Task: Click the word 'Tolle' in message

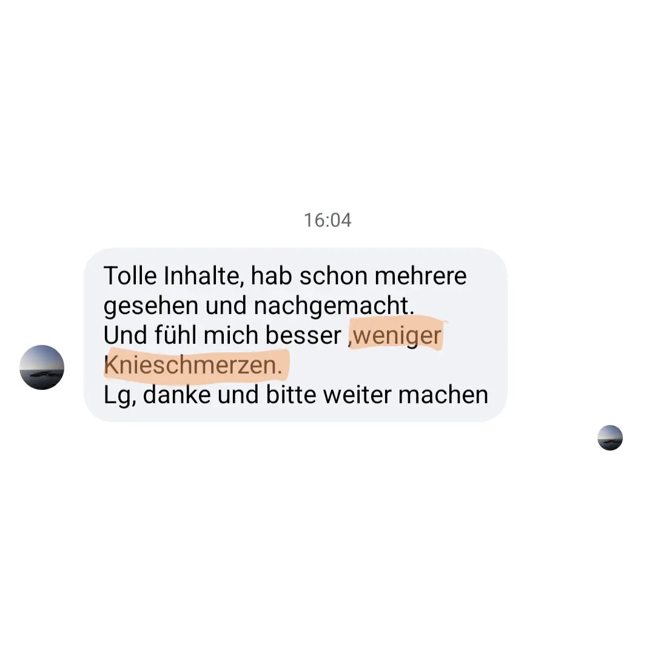Action: click(130, 276)
